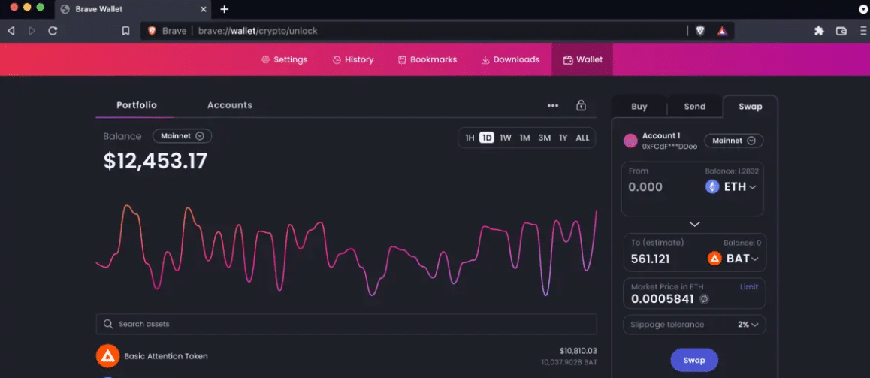Click the blue Swap button

(694, 360)
